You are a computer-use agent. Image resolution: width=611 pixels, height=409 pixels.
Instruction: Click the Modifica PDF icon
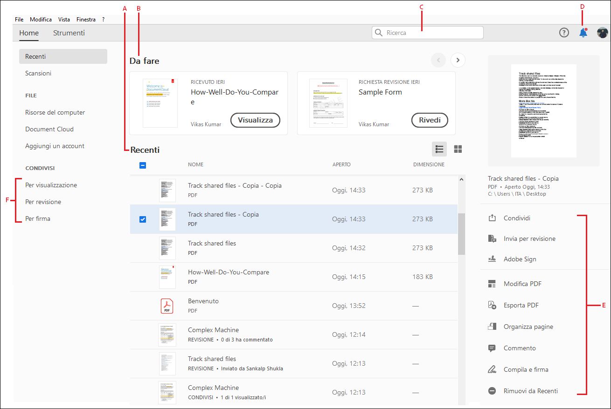[492, 284]
